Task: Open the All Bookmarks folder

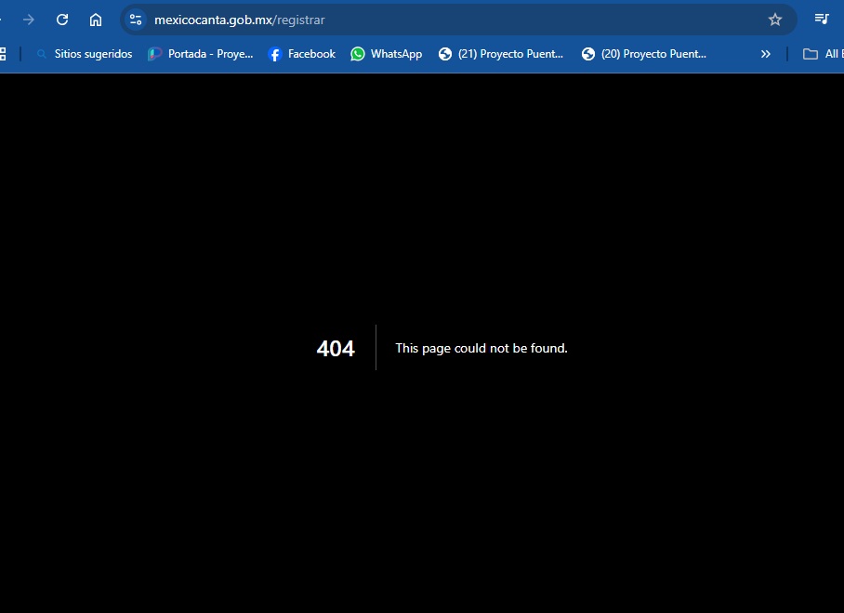Action: point(823,54)
